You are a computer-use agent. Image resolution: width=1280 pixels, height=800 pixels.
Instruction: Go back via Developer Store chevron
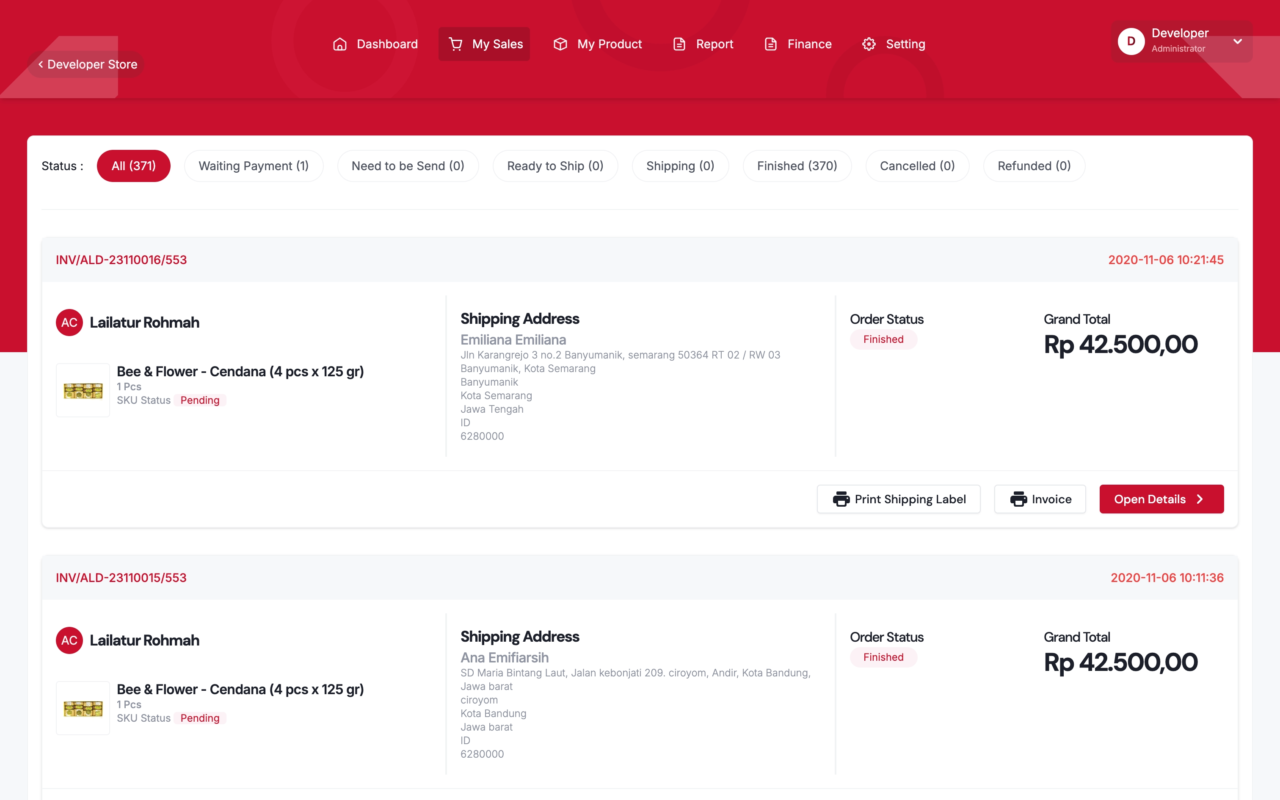41,64
